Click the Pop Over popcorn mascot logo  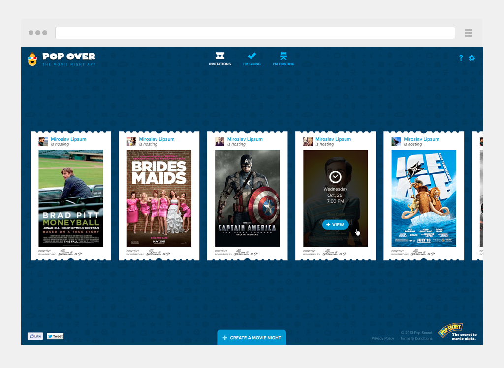[x=32, y=59]
